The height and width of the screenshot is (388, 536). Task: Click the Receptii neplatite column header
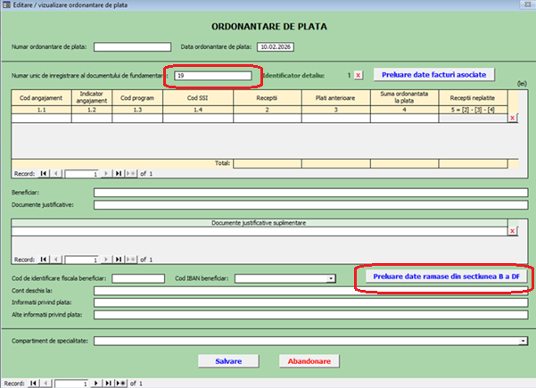[x=473, y=98]
